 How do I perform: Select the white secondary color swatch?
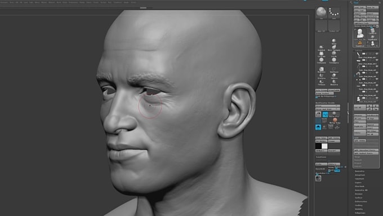pyautogui.click(x=324, y=146)
